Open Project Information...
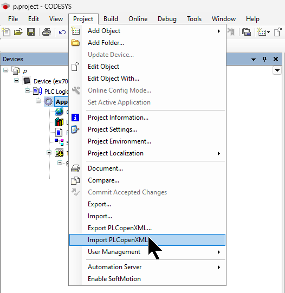Viewport: 285px width, 293px height. point(147,118)
